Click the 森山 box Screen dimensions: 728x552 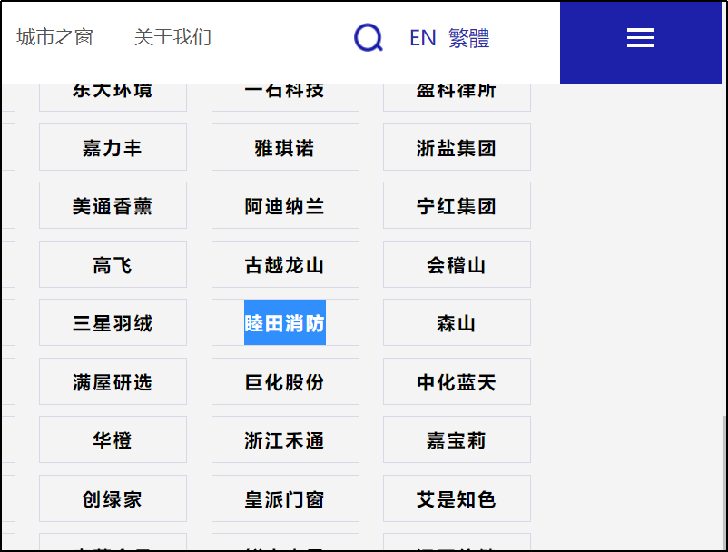coord(457,322)
